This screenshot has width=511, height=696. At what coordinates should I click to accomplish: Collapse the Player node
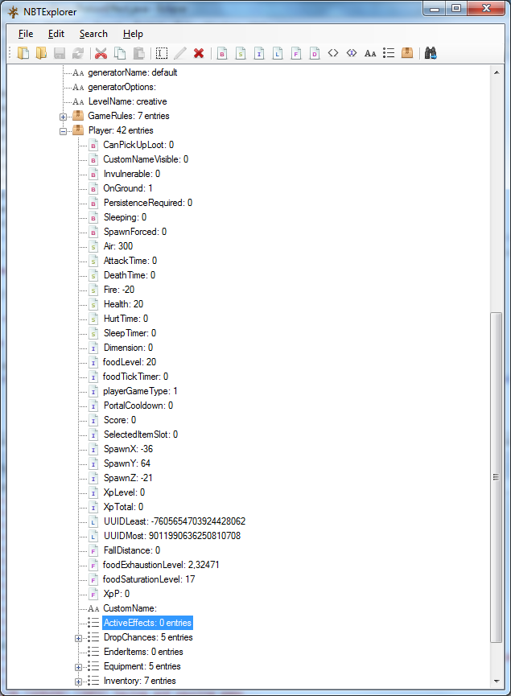63,131
